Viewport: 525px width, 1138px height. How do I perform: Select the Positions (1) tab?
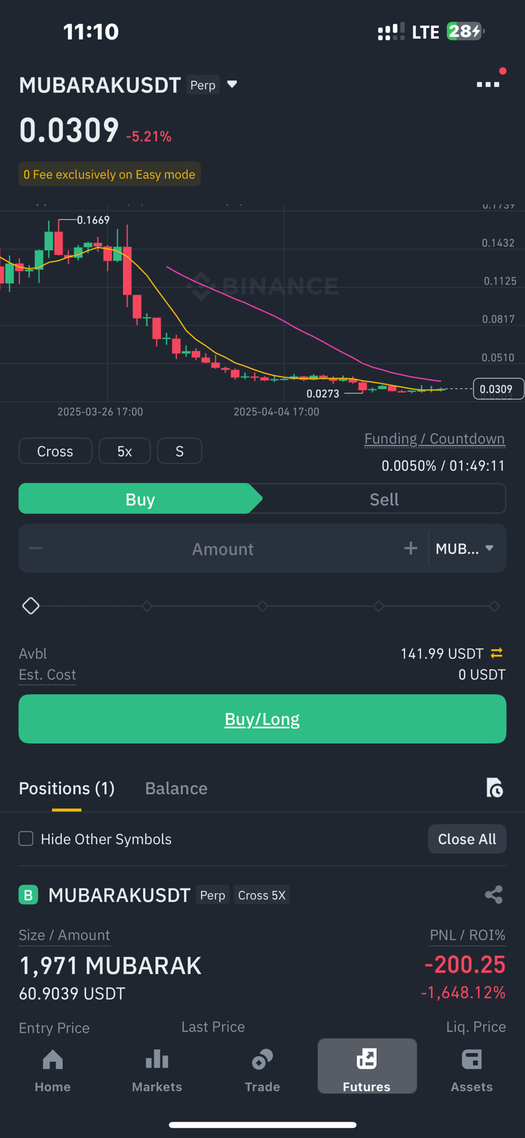click(x=67, y=788)
